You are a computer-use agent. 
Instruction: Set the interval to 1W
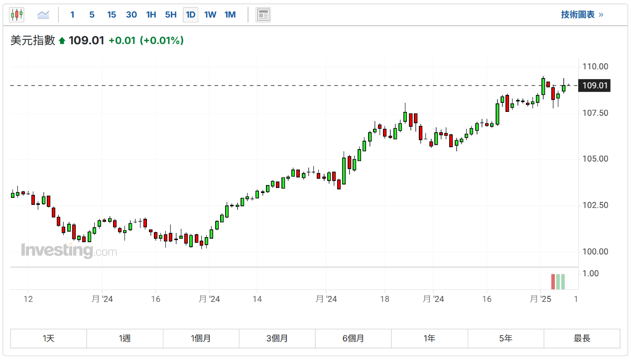pyautogui.click(x=210, y=15)
